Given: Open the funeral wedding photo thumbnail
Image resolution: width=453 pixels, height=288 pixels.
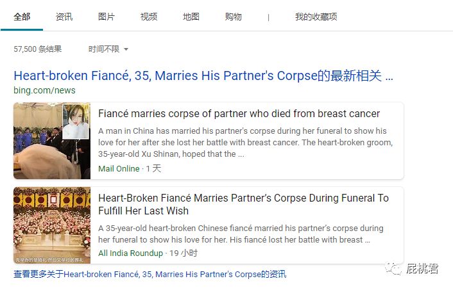Looking at the screenshot, I should pos(52,141).
